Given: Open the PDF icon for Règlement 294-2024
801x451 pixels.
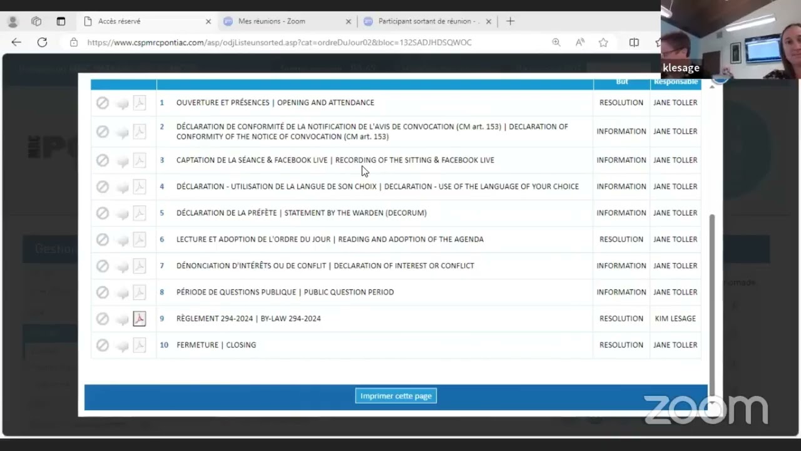Looking at the screenshot, I should click(140, 319).
